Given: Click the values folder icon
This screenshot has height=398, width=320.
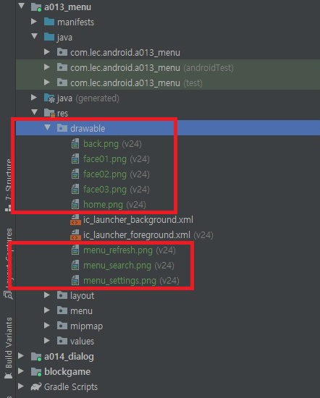Looking at the screenshot, I should point(62,341).
